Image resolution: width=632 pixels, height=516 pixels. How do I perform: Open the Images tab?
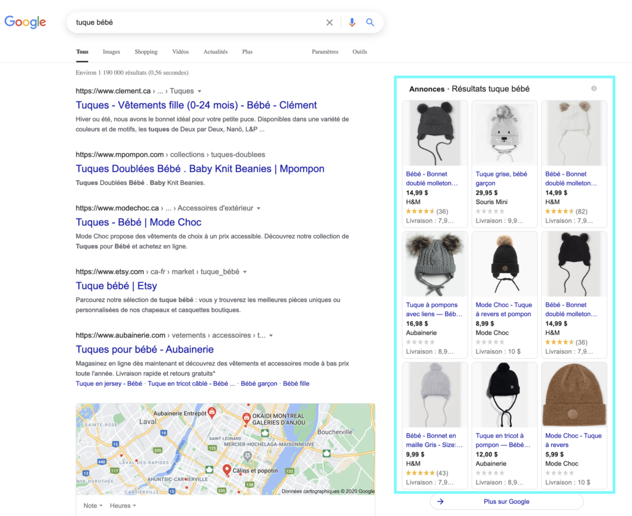[111, 52]
